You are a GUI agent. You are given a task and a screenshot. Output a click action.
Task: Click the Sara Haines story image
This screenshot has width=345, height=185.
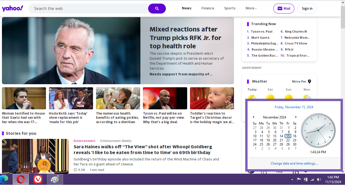tap(35, 156)
